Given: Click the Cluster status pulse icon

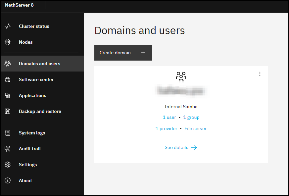Looking at the screenshot, I should tap(8, 26).
